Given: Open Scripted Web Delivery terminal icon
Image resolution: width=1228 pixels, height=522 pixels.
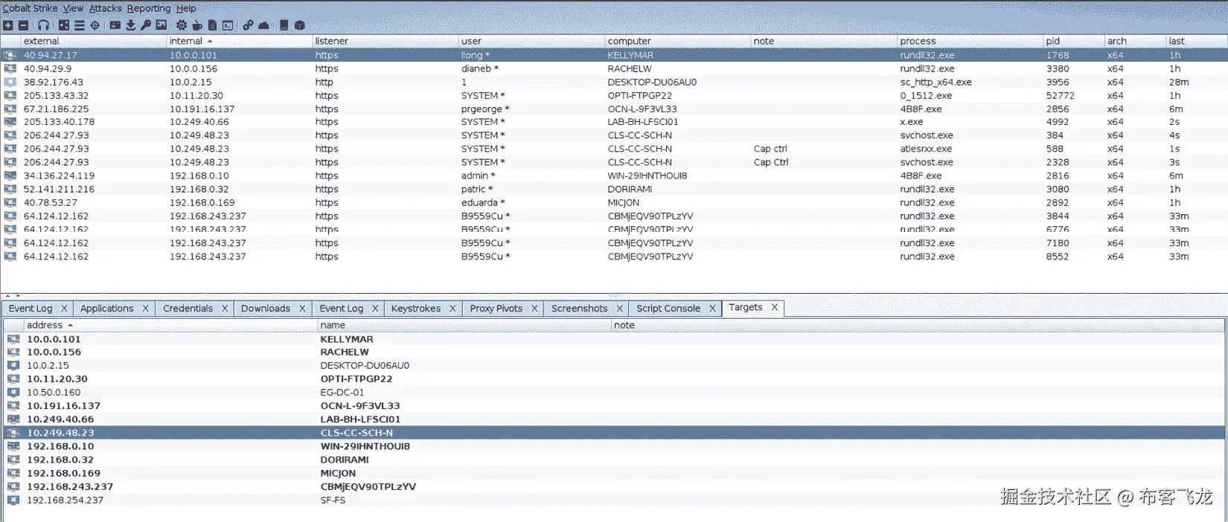Looking at the screenshot, I should tap(228, 25).
